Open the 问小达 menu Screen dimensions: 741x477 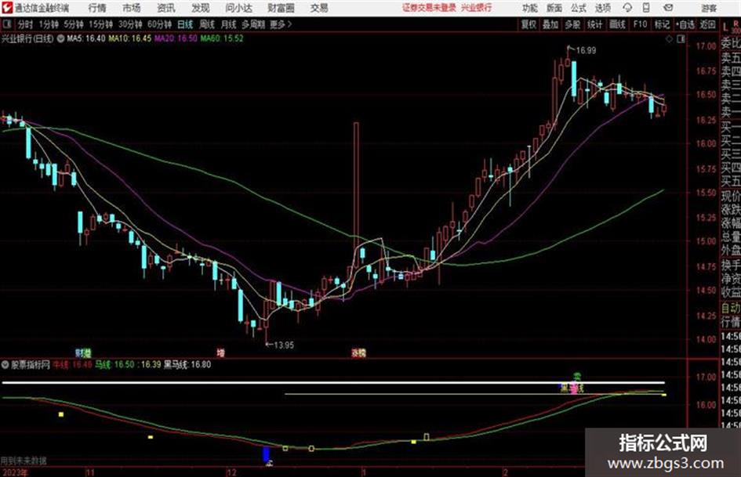point(238,8)
